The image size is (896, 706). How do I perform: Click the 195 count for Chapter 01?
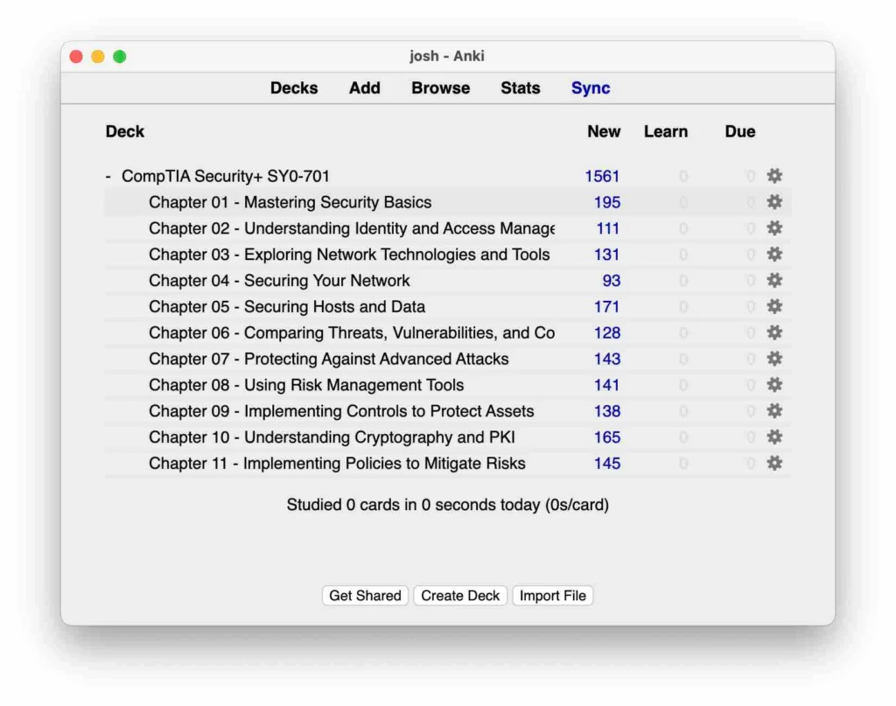[606, 202]
